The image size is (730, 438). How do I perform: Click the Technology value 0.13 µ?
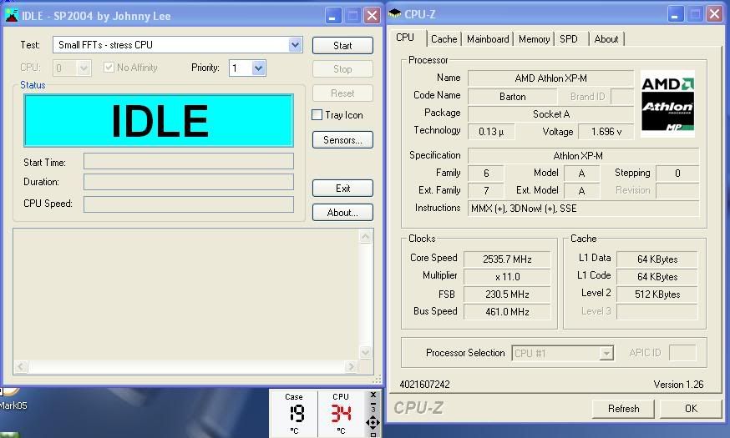[x=491, y=132]
